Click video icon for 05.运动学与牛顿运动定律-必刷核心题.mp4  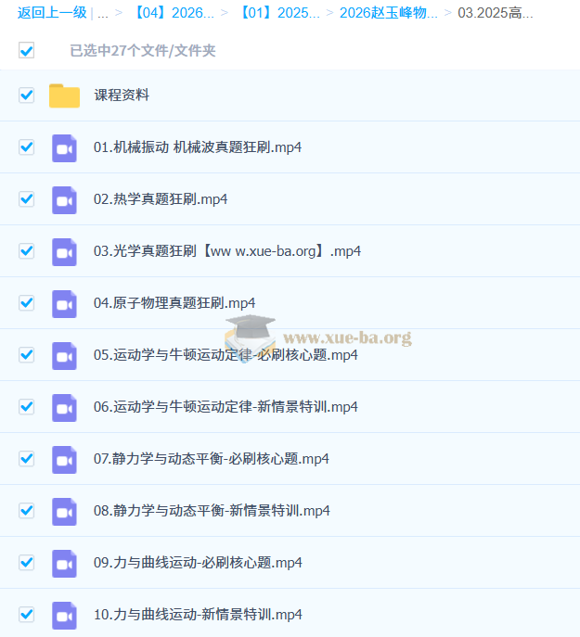(64, 356)
